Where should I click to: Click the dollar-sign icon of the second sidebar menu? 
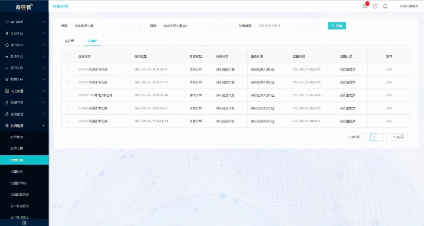(7, 33)
